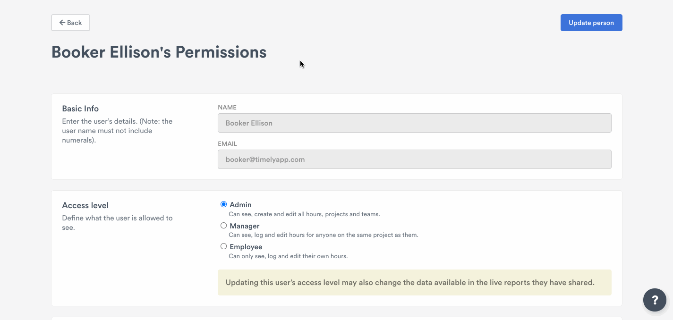This screenshot has width=673, height=320.
Task: Click the Booker Ellison's Permissions page title
Action: pyautogui.click(x=159, y=52)
